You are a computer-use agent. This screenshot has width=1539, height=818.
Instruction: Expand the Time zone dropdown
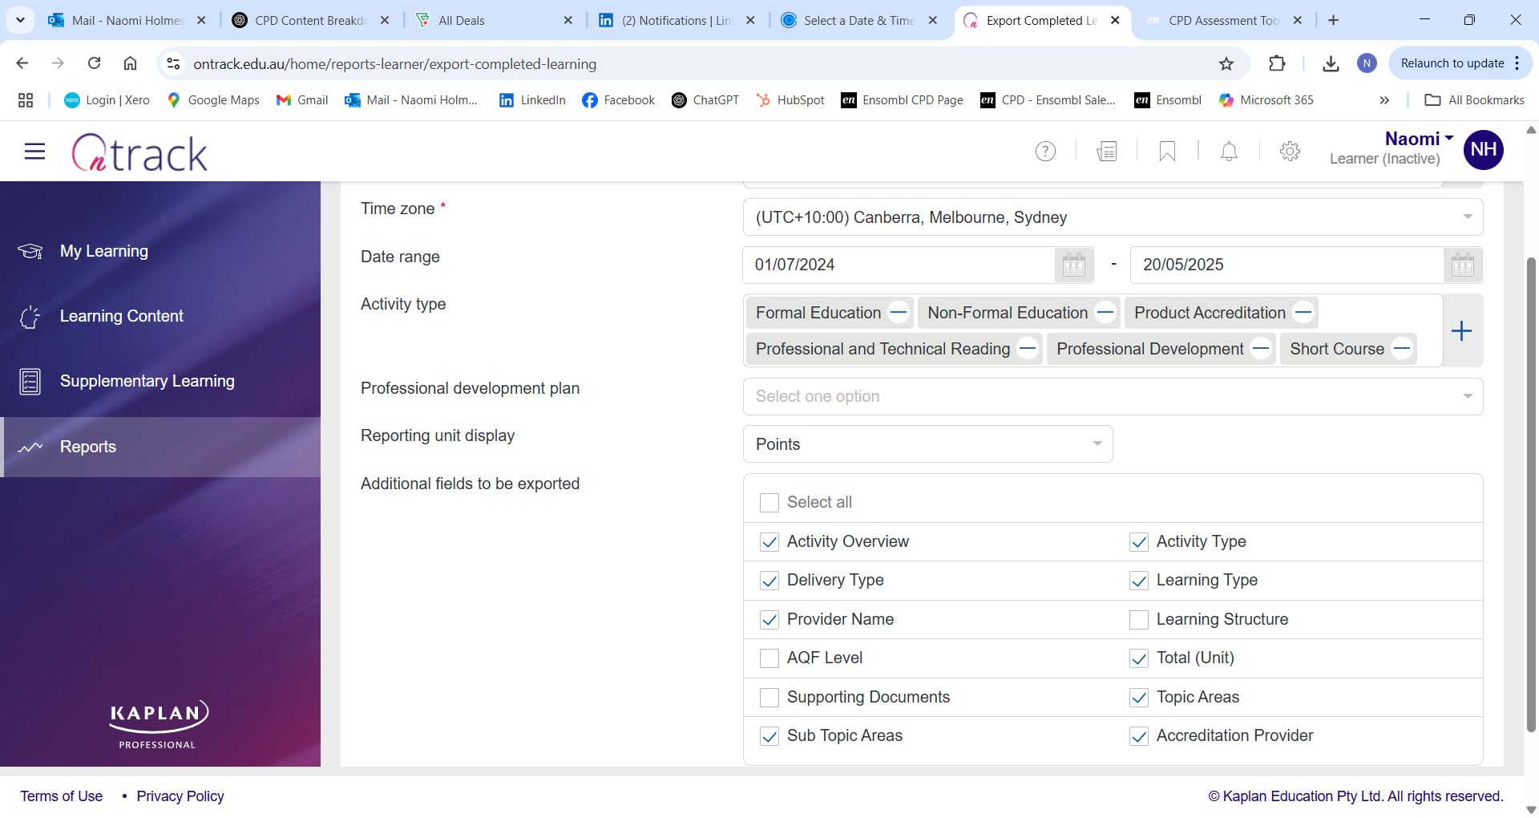click(x=1113, y=217)
